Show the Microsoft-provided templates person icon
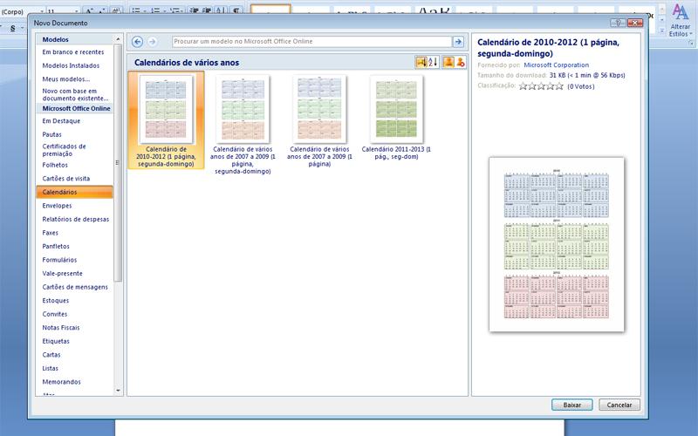The image size is (698, 436). (x=448, y=62)
